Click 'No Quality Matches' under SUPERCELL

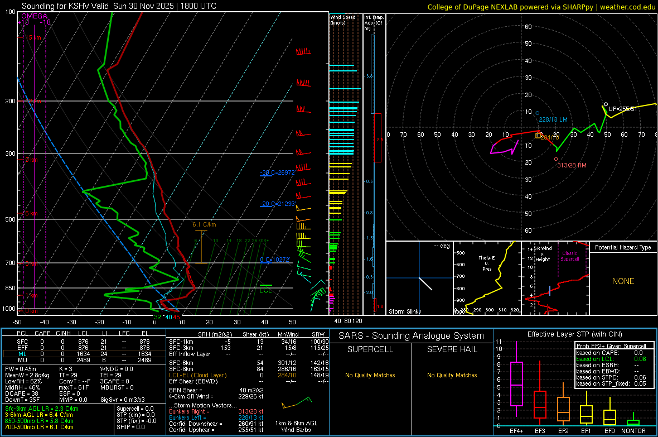coord(370,375)
